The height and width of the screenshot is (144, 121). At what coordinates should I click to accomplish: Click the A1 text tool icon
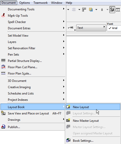point(71,28)
